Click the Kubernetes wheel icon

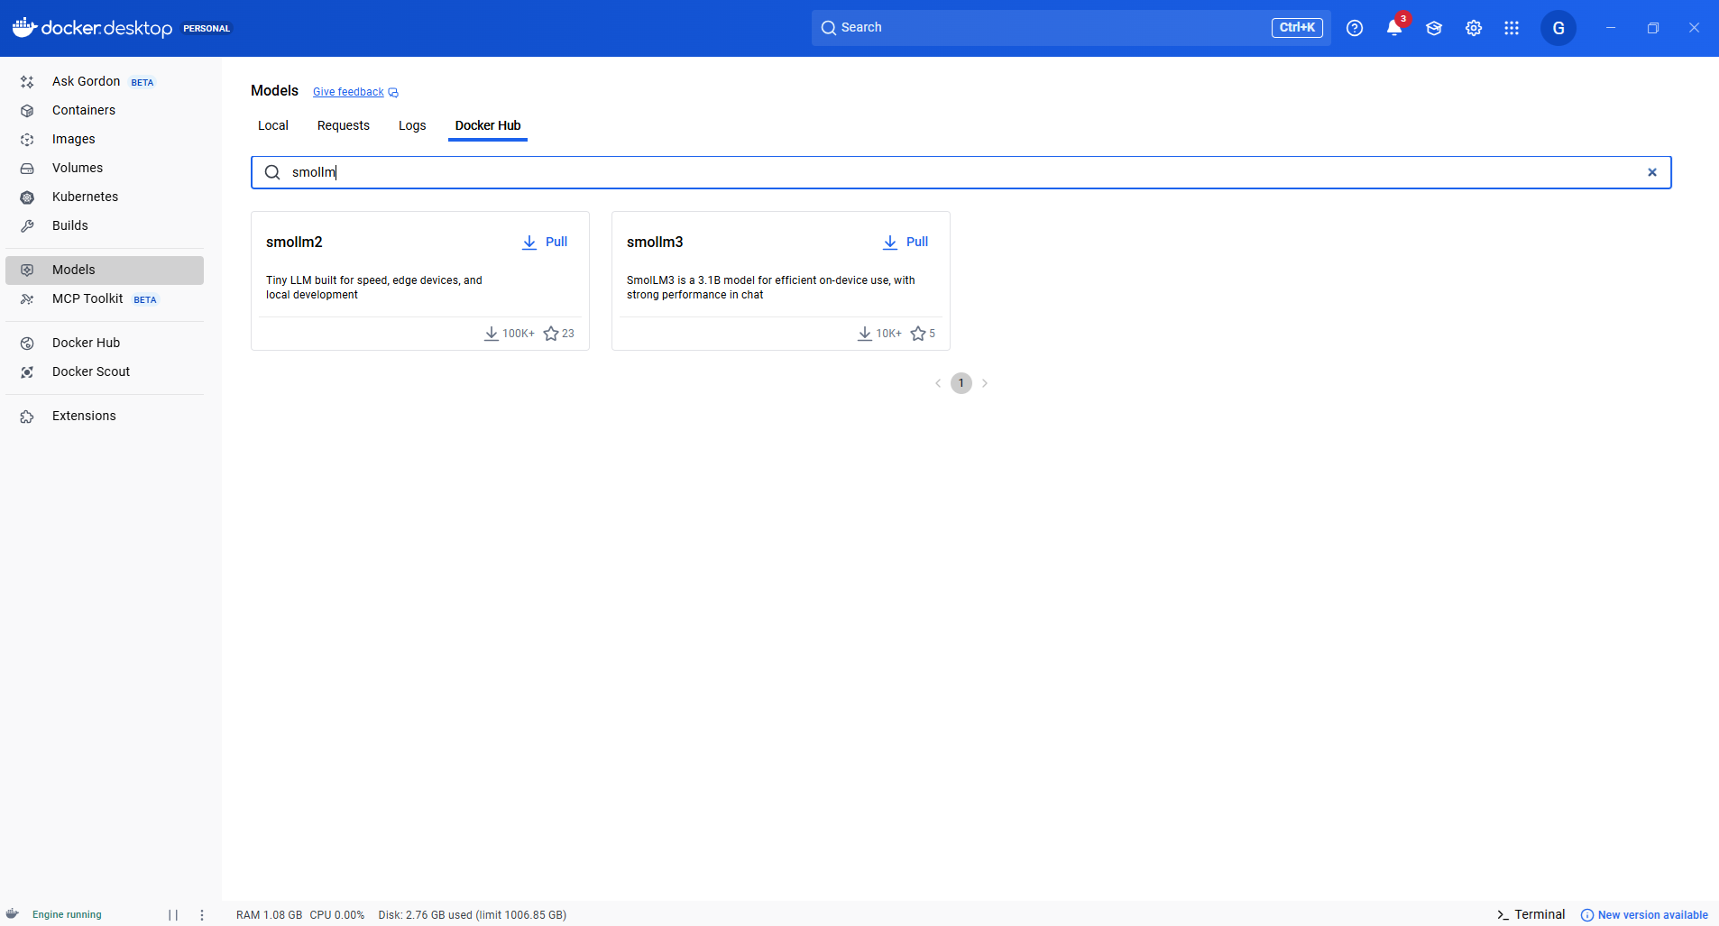[27, 197]
